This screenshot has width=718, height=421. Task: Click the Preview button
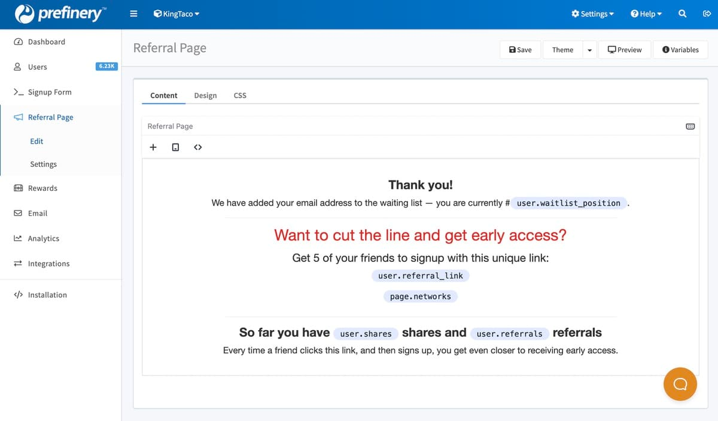pos(625,50)
